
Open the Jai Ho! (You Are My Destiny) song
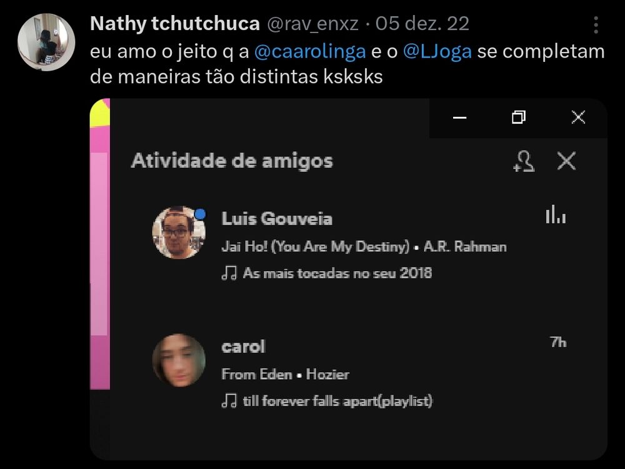click(x=315, y=247)
